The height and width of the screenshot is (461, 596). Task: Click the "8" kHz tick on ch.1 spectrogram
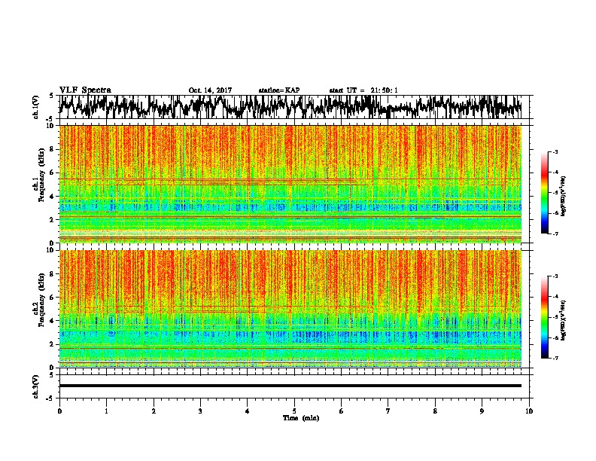[x=53, y=149]
